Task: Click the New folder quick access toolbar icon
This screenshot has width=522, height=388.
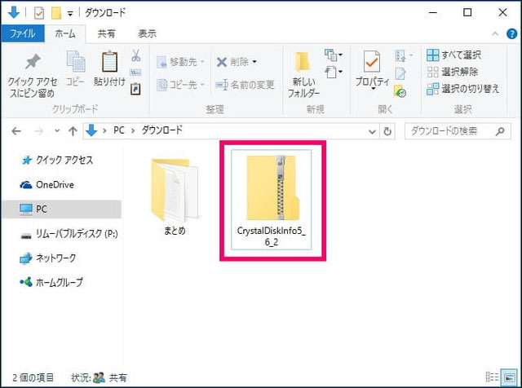Action: (x=56, y=13)
